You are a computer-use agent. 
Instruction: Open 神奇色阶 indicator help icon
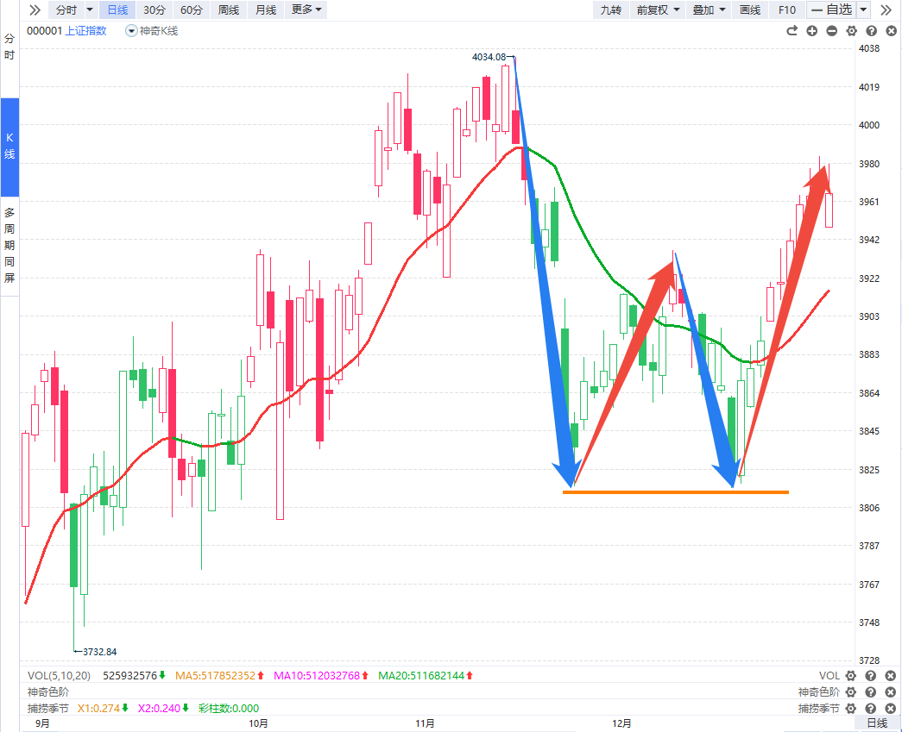coord(871,691)
